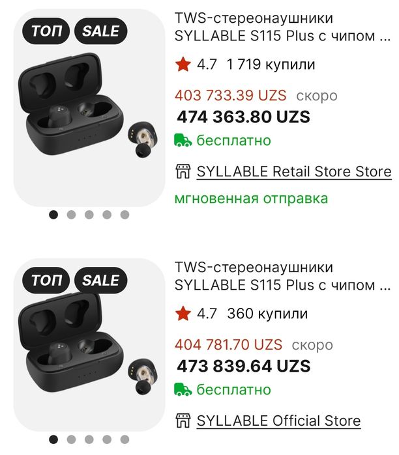
Task: Tap the second product earbuds image
Action: pos(89,358)
